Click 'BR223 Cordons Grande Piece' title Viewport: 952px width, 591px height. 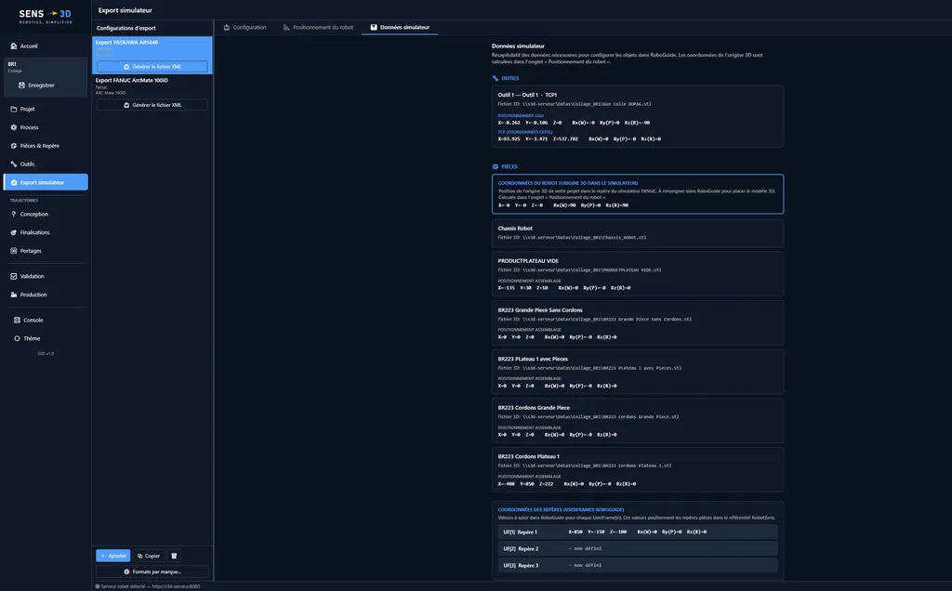point(534,408)
